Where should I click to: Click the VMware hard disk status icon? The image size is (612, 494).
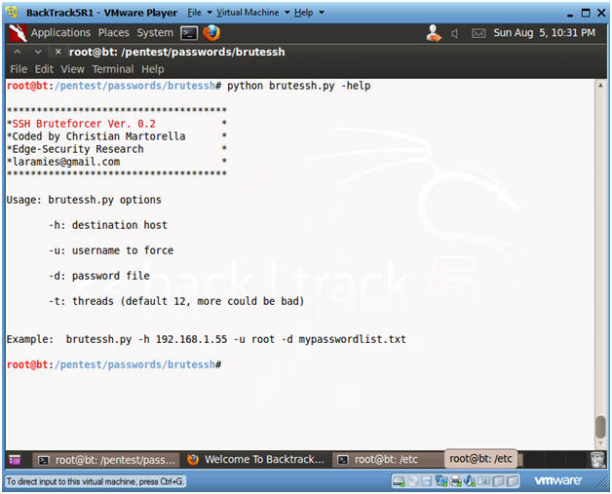pos(399,481)
